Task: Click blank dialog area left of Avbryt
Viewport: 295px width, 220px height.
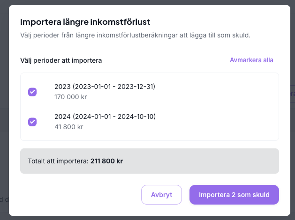Action: [x=75, y=195]
